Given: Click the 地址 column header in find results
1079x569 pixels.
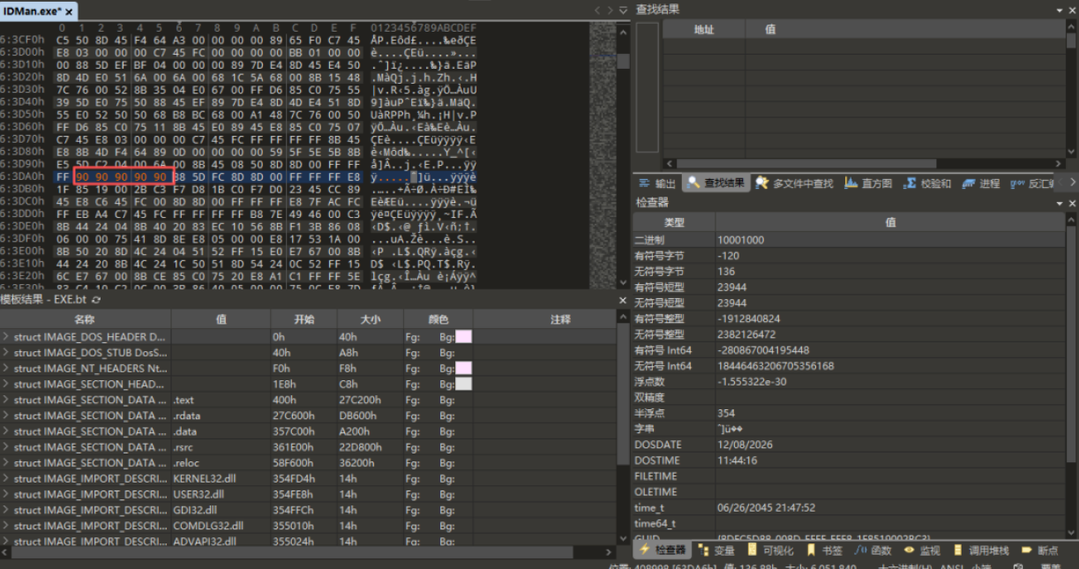Looking at the screenshot, I should 704,29.
